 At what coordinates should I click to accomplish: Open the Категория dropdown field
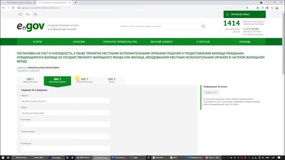point(65,125)
